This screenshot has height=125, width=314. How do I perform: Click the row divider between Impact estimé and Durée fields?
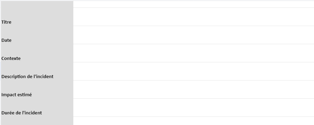(193, 99)
